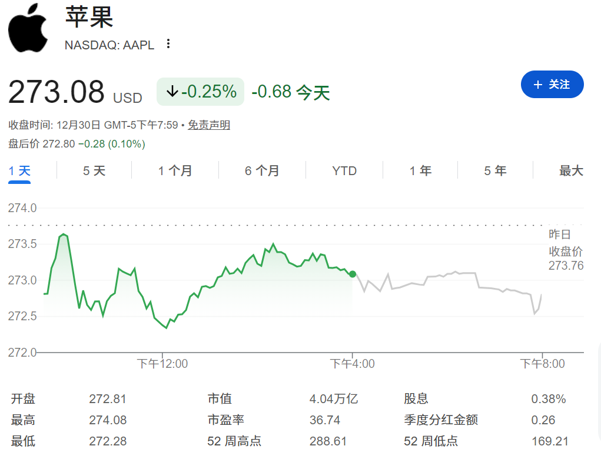Show the 最大 maximum history chart
Screen dimensions: 601x456
tap(570, 170)
